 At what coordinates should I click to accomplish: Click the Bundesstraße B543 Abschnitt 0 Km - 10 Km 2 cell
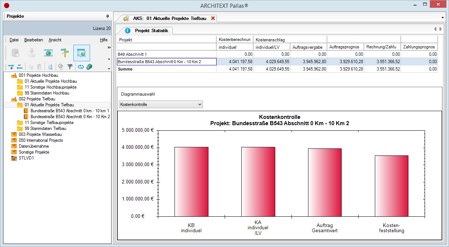pos(166,62)
